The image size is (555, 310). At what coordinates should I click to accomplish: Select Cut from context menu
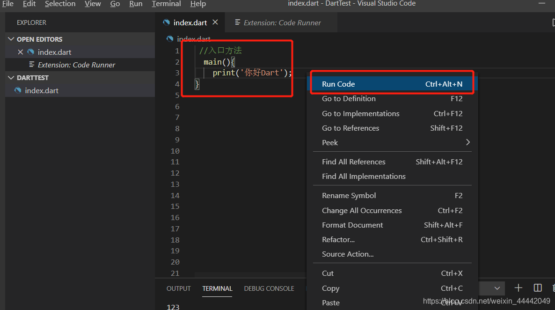[x=392, y=273]
